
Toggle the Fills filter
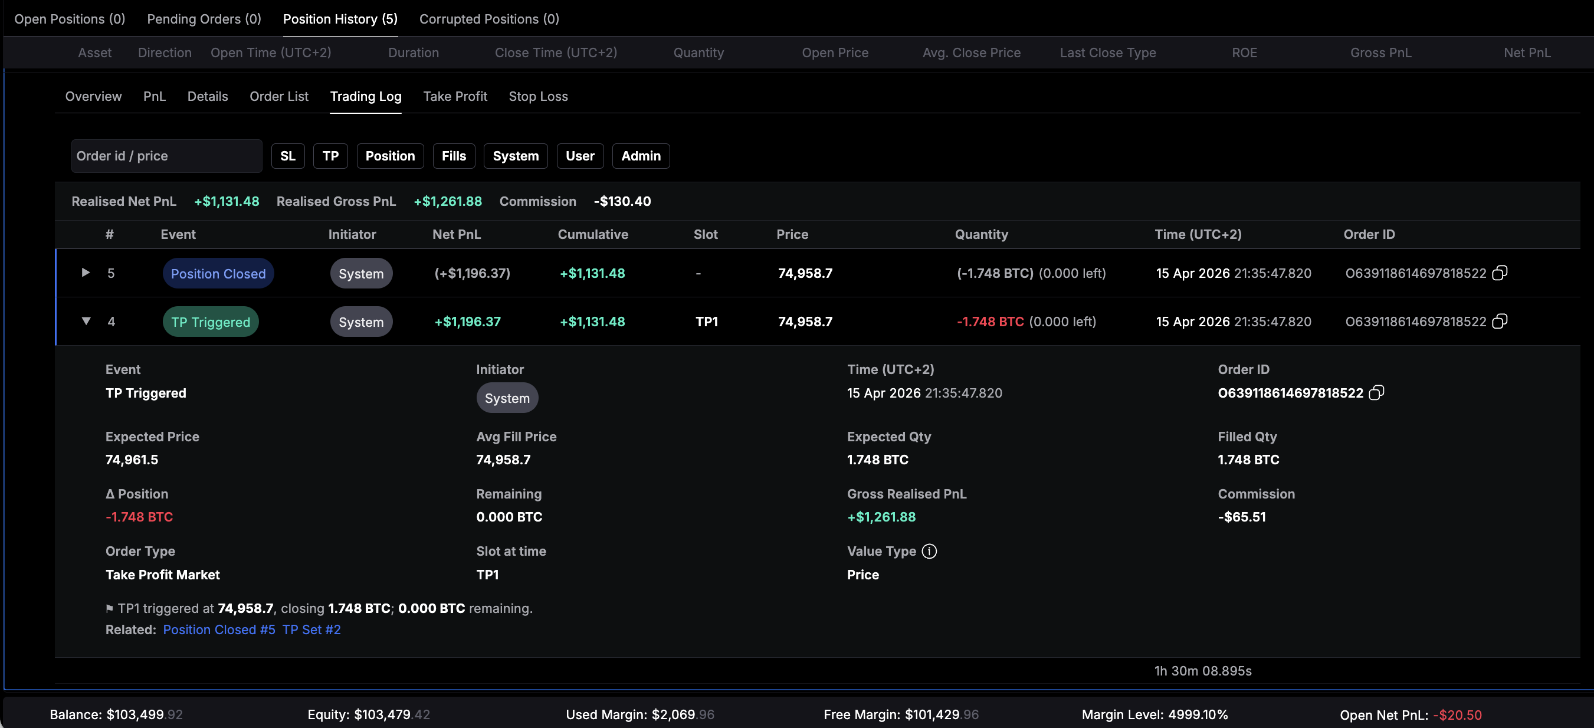(454, 156)
